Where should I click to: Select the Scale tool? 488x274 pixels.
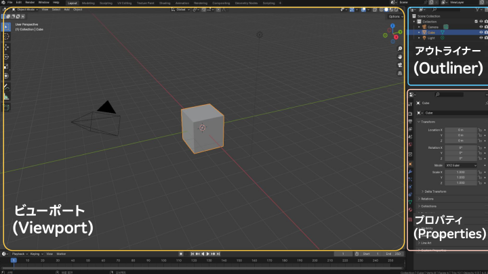[x=6, y=66]
